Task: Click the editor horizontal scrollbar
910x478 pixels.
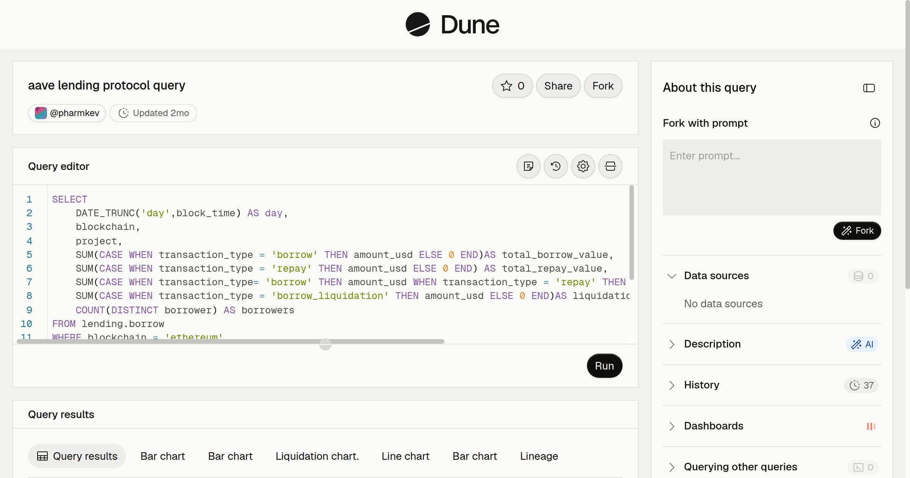Action: click(231, 341)
